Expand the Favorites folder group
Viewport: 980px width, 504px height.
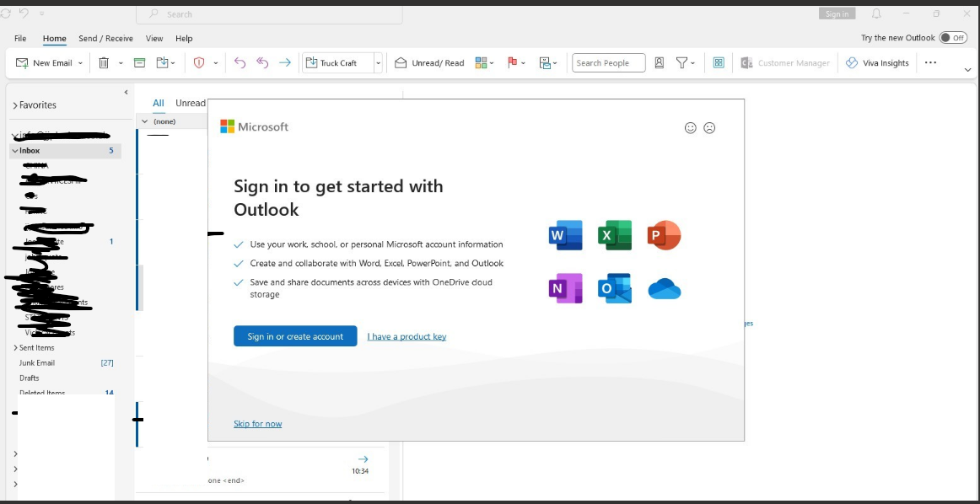[x=15, y=105]
